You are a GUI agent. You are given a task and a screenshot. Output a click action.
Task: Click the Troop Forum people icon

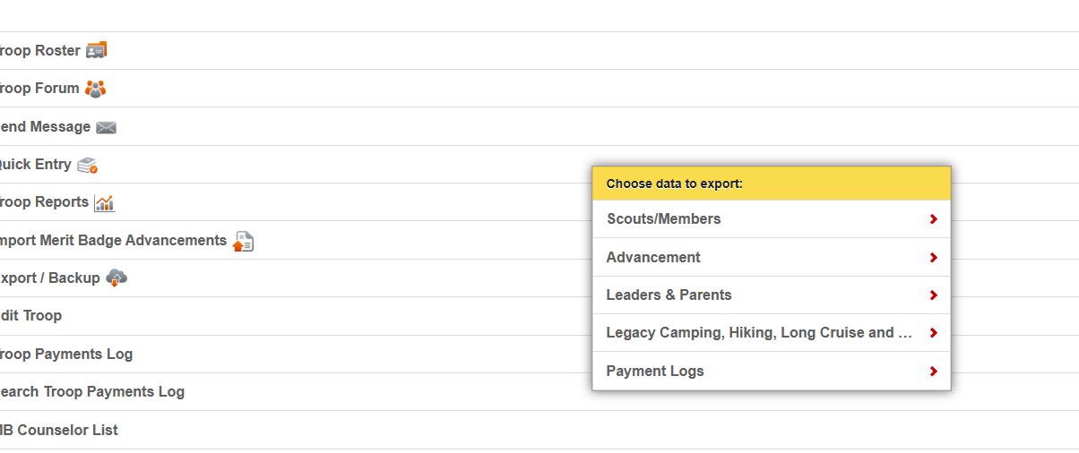95,89
